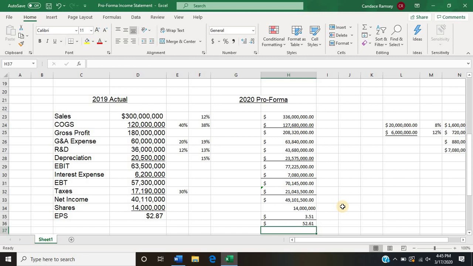Open the Insert ribbon tab
Screen dimensions: 473x266
(51, 17)
